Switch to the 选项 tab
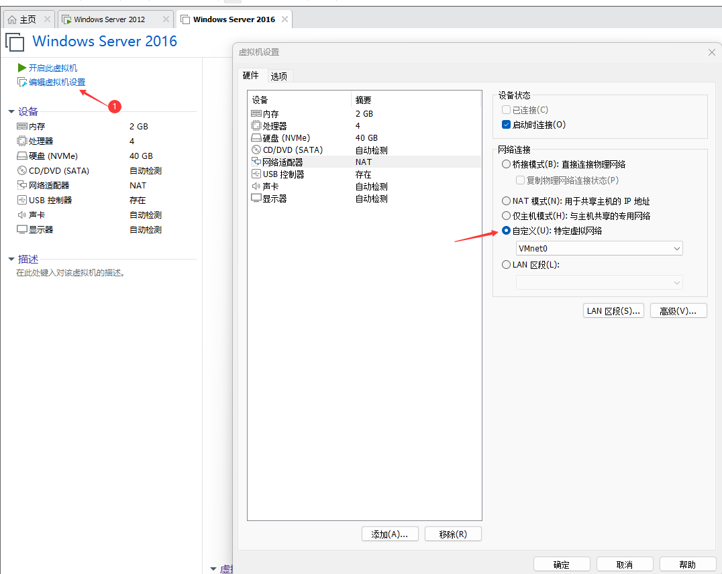This screenshot has width=722, height=574. click(x=279, y=76)
